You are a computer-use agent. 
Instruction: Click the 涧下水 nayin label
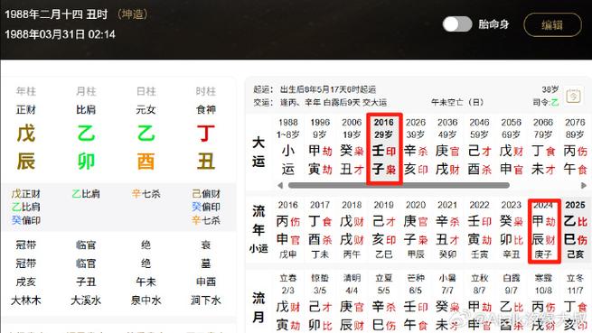point(206,301)
